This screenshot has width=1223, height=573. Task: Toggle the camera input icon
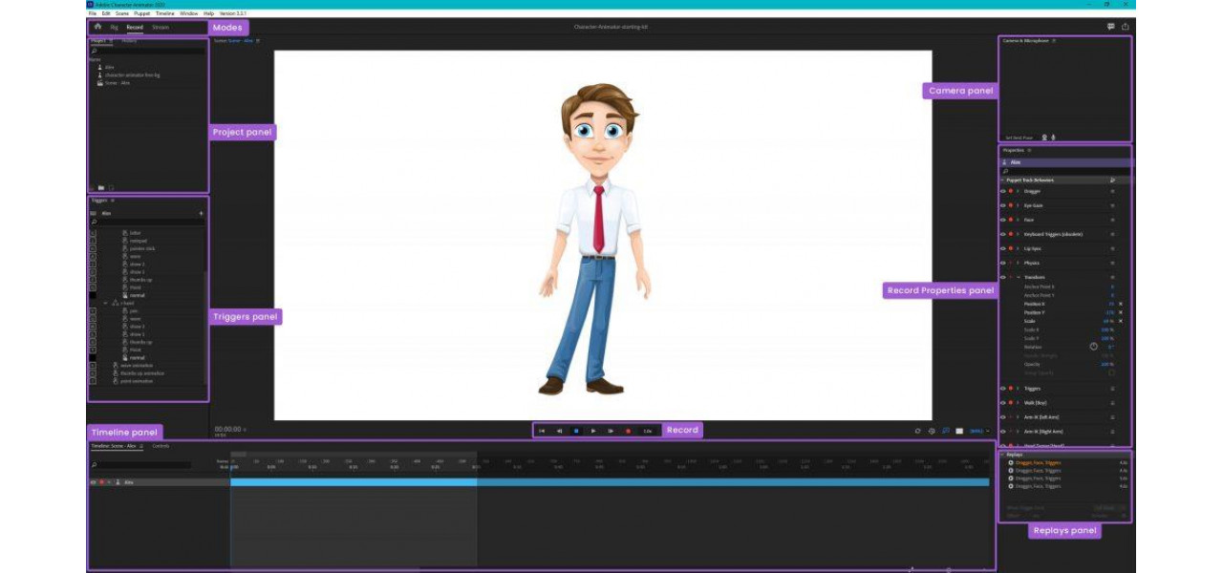click(1044, 138)
